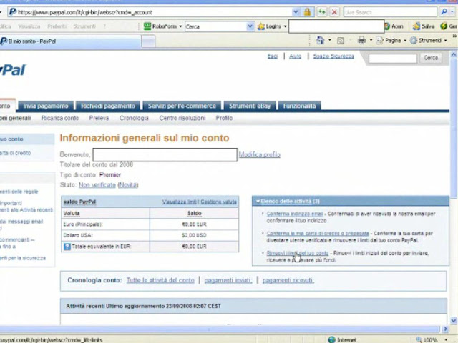458x343 pixels.
Task: Go to Cronologia submenu
Action: click(134, 118)
